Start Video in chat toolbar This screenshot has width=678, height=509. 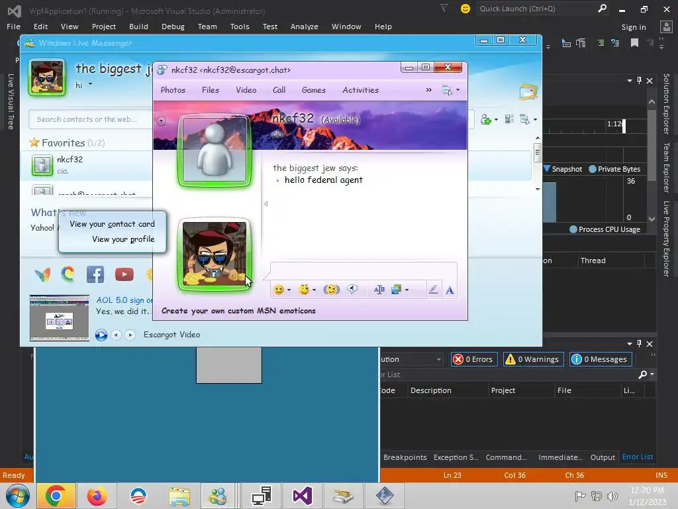[x=246, y=90]
